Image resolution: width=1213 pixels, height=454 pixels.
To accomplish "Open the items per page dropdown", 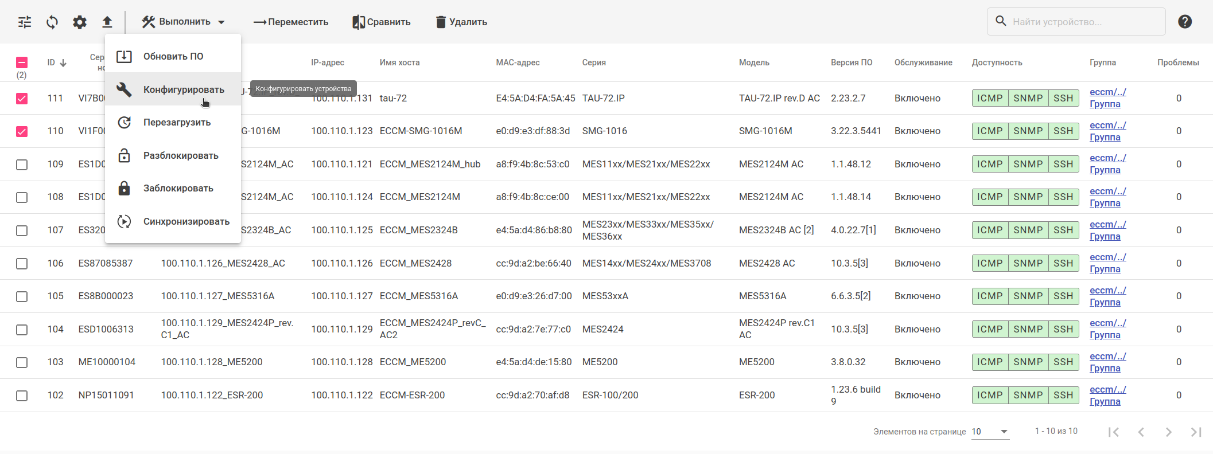I will [990, 432].
